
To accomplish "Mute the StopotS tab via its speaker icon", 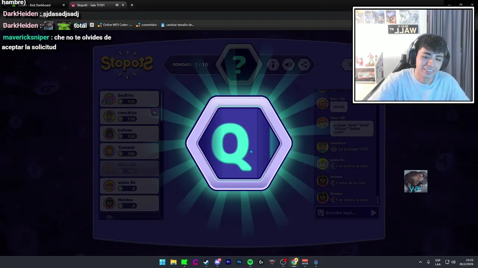I will coord(117,5).
